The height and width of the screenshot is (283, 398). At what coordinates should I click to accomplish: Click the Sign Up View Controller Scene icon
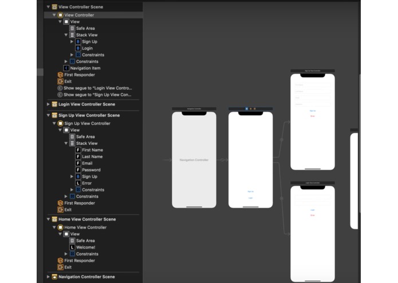(x=54, y=115)
